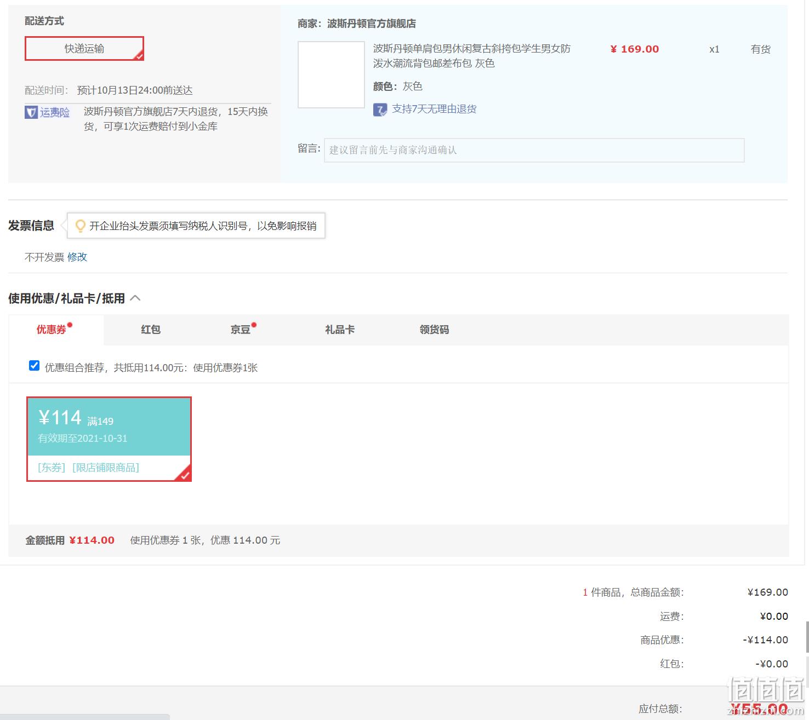809x720 pixels.
Task: Switch to the 礼品卡 tab
Action: [x=340, y=330]
